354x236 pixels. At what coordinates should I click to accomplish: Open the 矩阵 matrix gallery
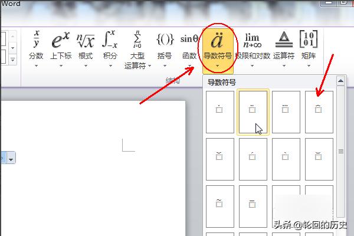tap(309, 49)
